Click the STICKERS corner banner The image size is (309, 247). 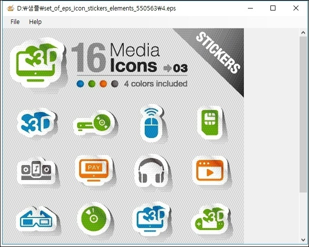[219, 52]
